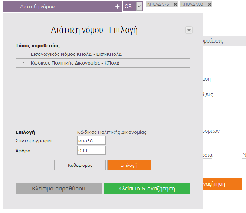Remove the ΚΠΟΛΔ 975 tag
Screen dimensions: 246x213
176,4
